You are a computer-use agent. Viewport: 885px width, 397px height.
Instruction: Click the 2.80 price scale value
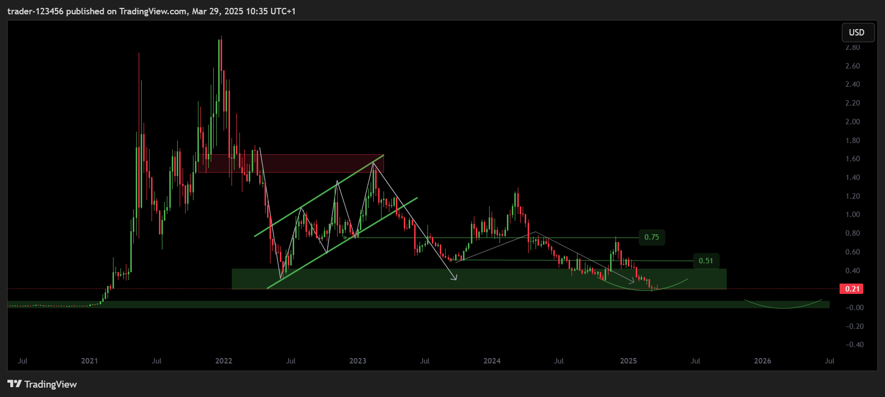(852, 47)
